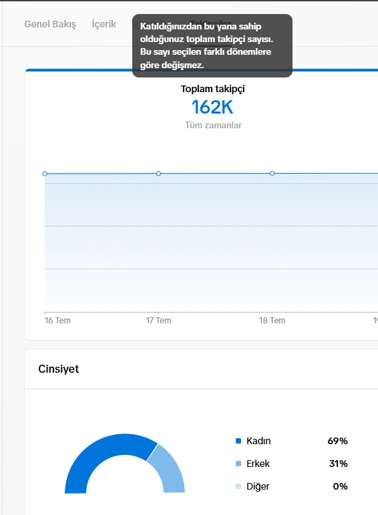Click the 18 Tem axis label
This screenshot has height=515, width=378.
click(272, 320)
